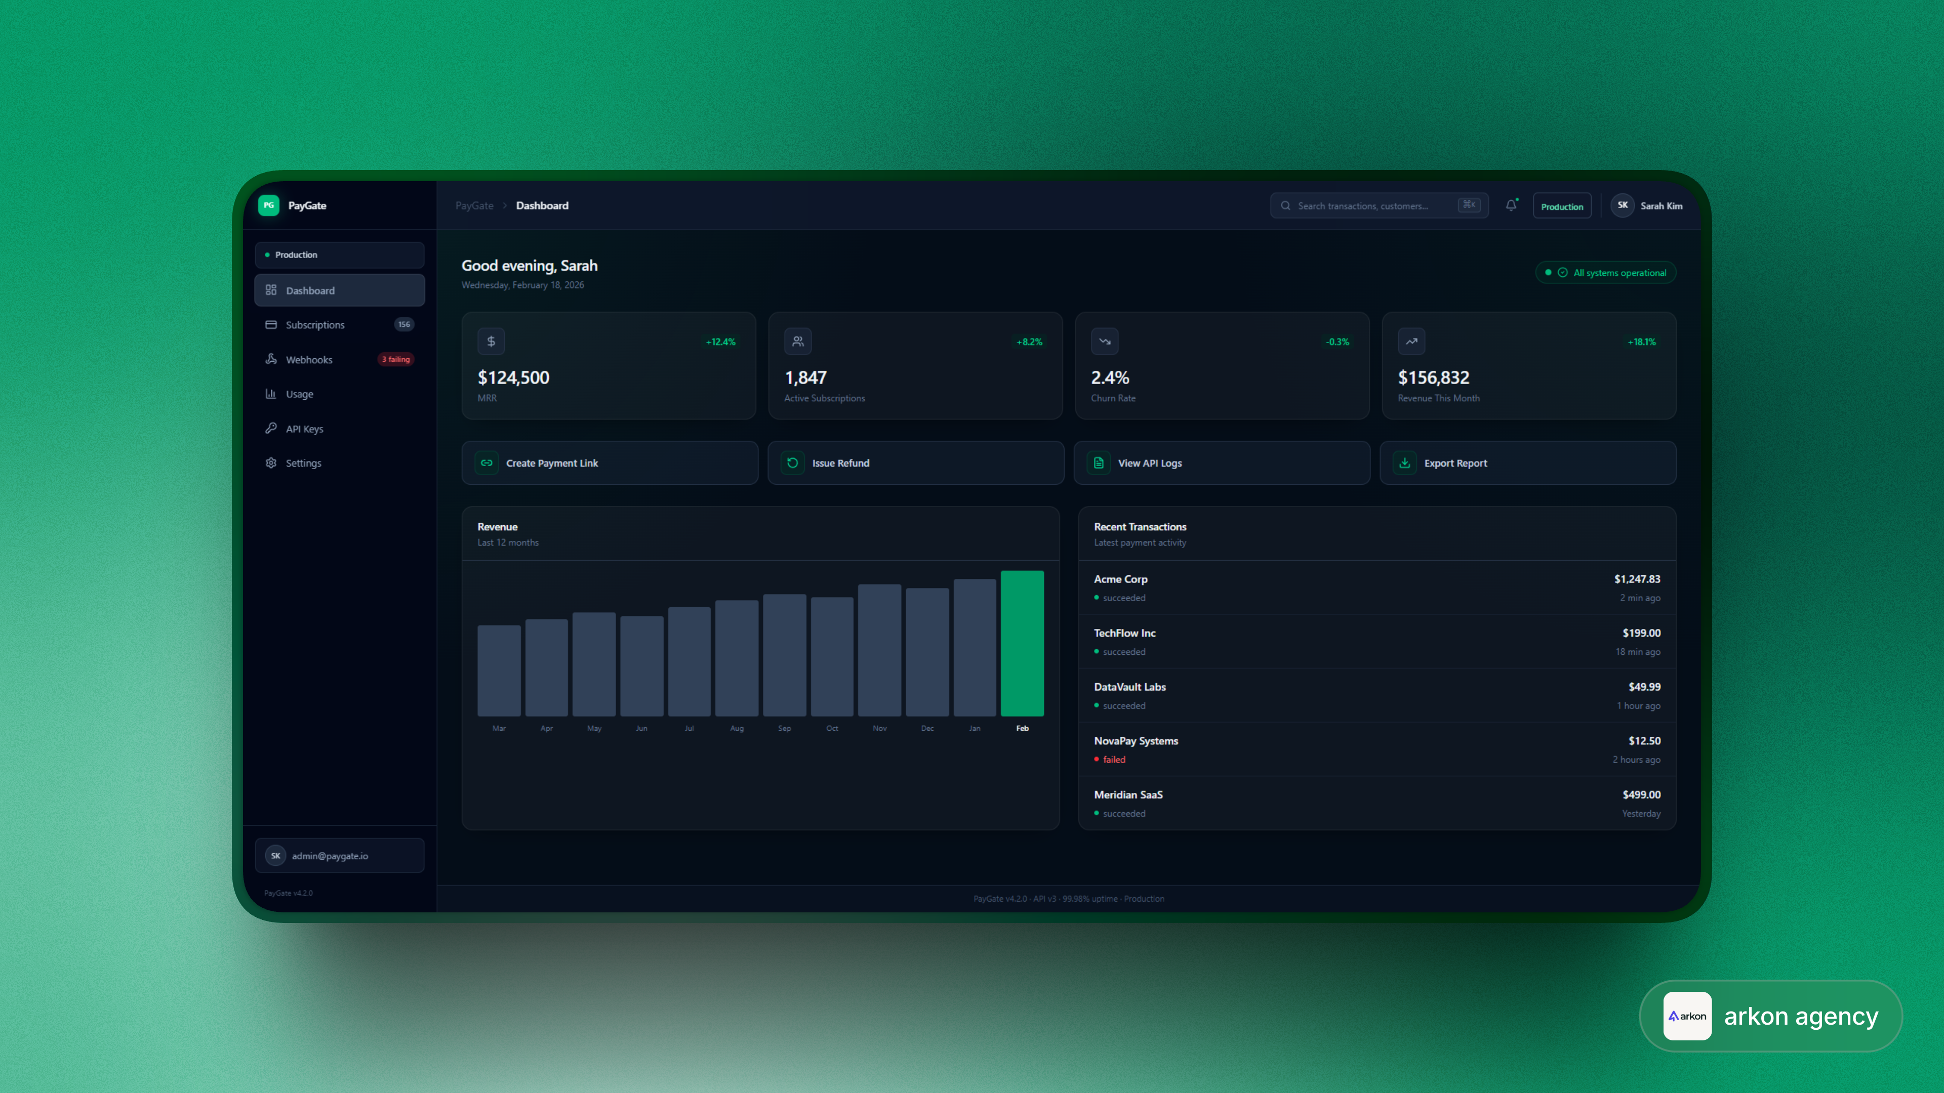This screenshot has width=1944, height=1093.
Task: Click the $1,247.83 amount
Action: (x=1637, y=578)
